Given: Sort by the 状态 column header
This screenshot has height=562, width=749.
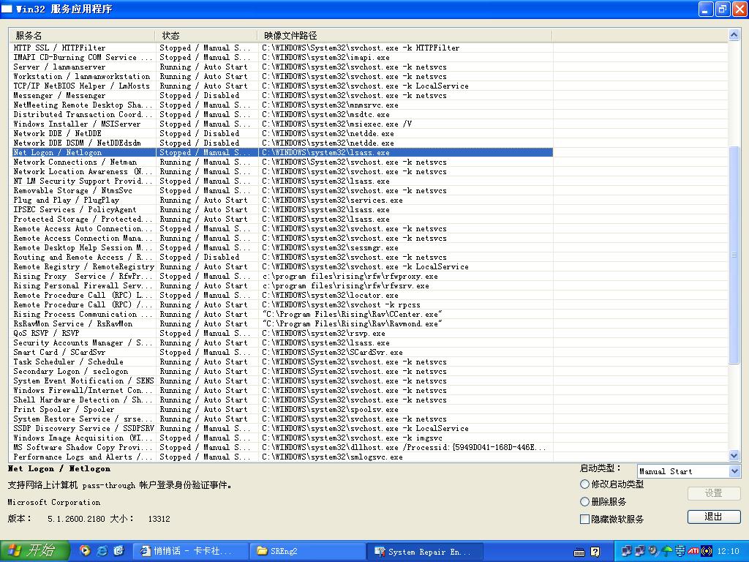Looking at the screenshot, I should [206, 35].
